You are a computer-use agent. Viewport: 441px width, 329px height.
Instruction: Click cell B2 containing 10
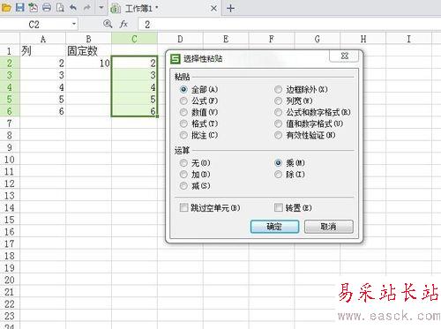coord(88,63)
